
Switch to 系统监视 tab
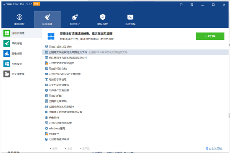pos(130,20)
